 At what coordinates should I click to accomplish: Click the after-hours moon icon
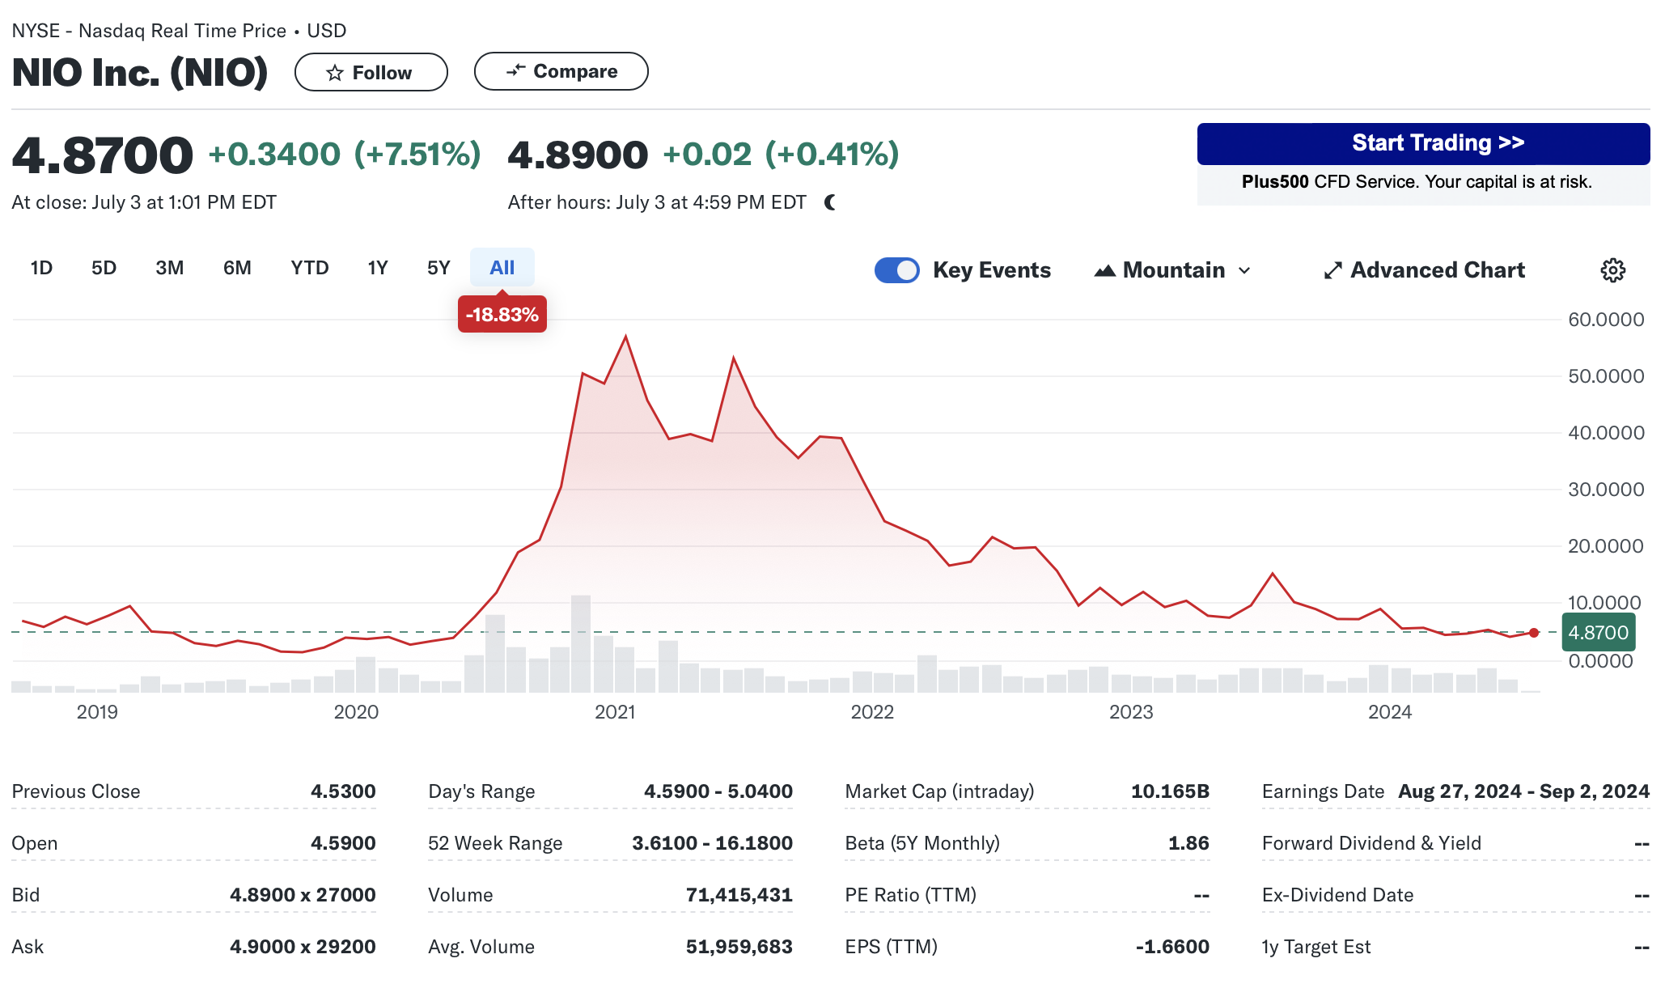(830, 202)
